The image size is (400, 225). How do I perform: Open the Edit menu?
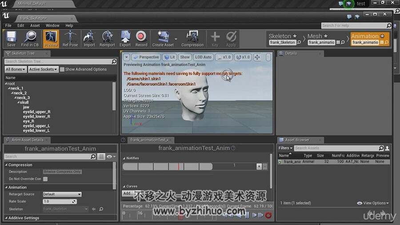pyautogui.click(x=20, y=25)
